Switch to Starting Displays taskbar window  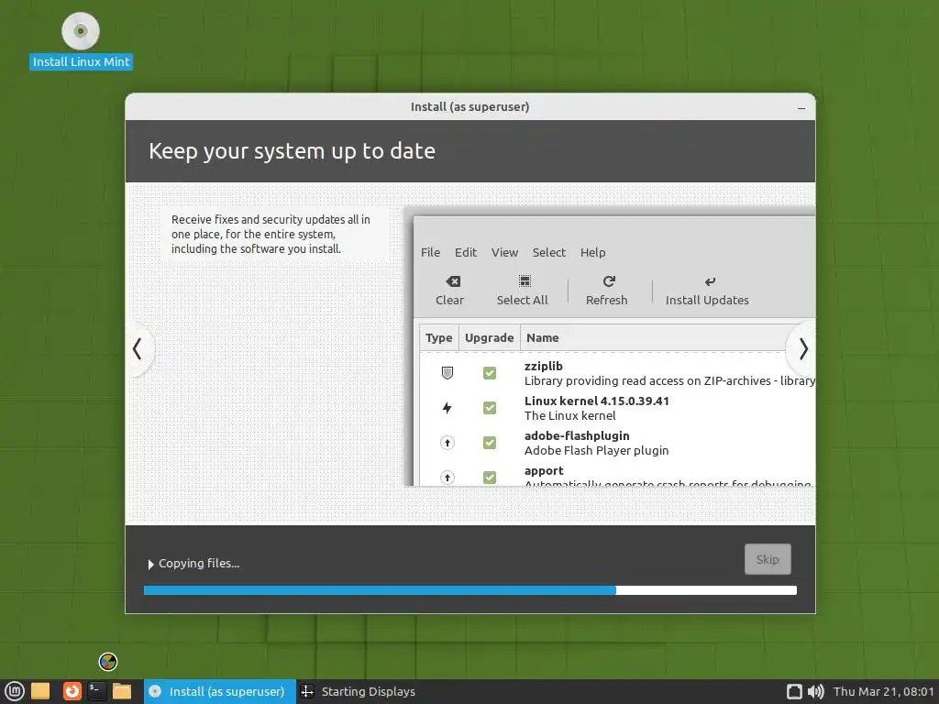(358, 691)
